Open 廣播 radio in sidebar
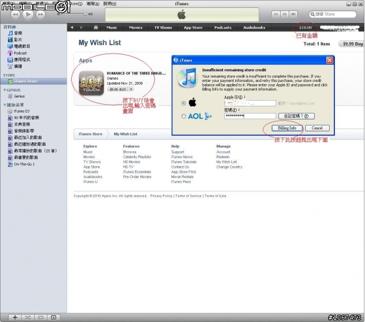This screenshot has height=322, width=365. point(15,66)
